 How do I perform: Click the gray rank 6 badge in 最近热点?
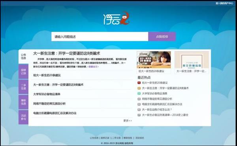139,109
